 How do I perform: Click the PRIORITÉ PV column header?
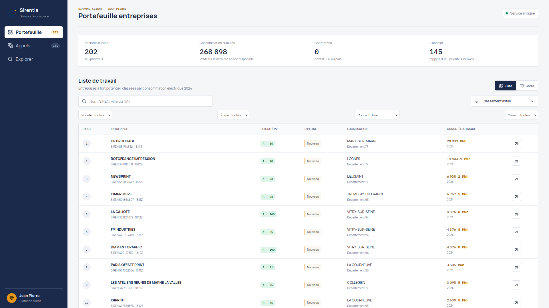coord(269,129)
